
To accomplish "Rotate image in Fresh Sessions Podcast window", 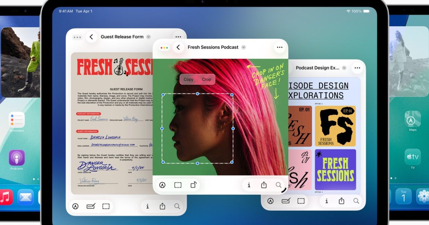I will [193, 185].
